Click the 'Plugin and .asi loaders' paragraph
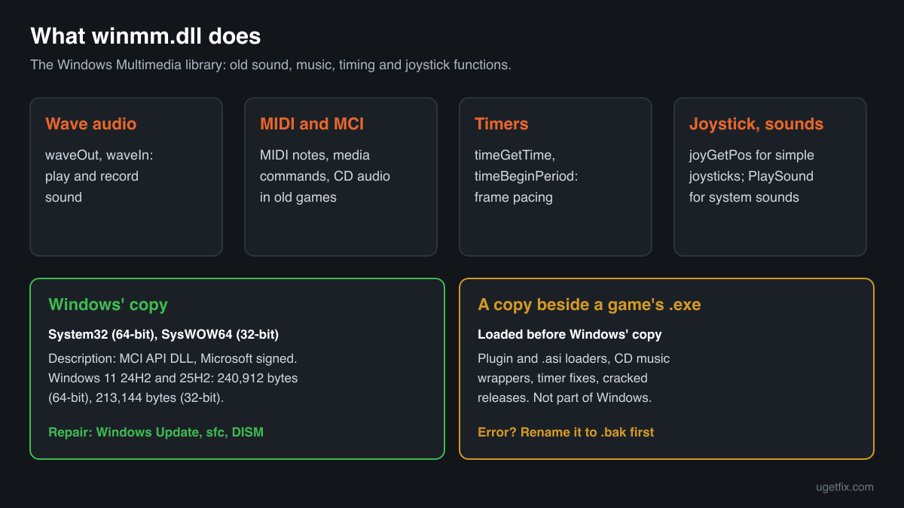The width and height of the screenshot is (904, 508). [573, 378]
